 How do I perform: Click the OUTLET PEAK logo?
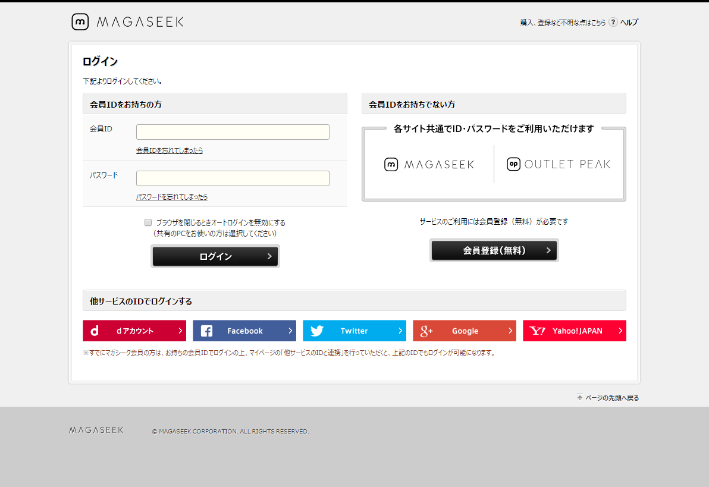[559, 164]
